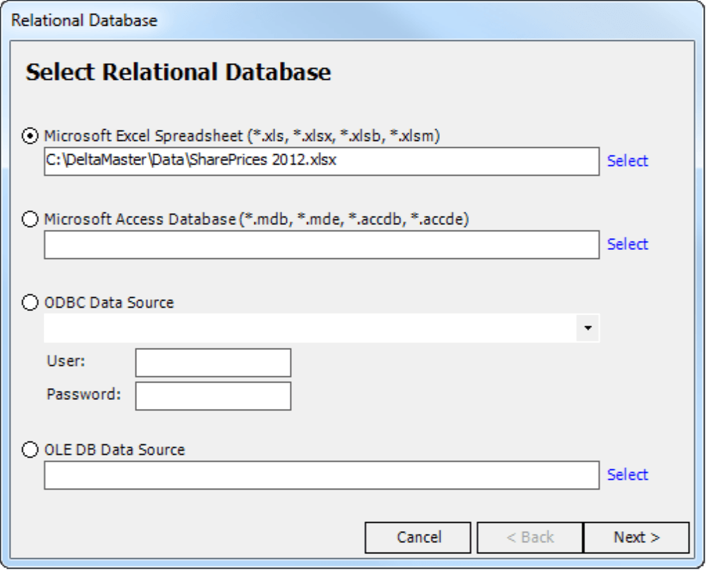Screen dimensions: 706x570
Task: Click Excel file path input field
Action: (x=322, y=161)
